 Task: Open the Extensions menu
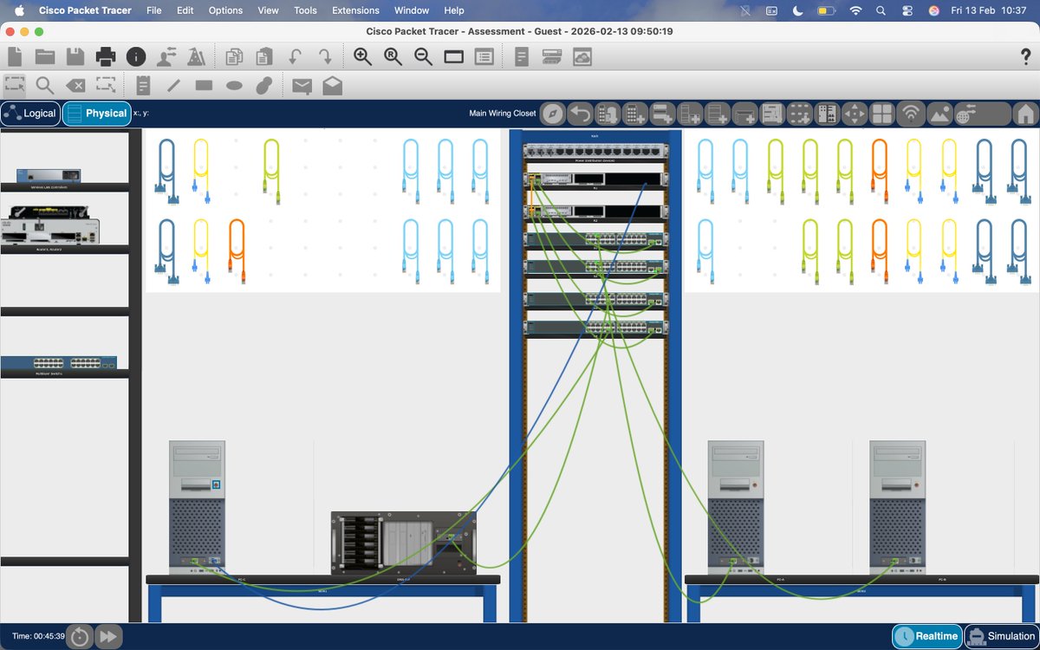pyautogui.click(x=355, y=10)
